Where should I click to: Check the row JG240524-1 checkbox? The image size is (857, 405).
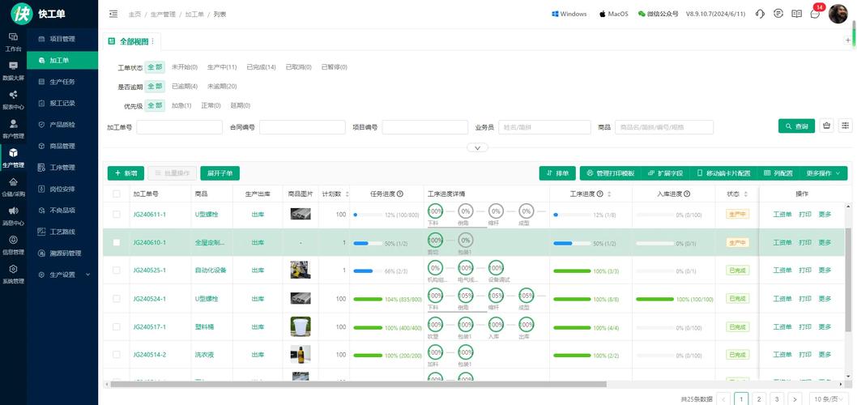coord(117,298)
